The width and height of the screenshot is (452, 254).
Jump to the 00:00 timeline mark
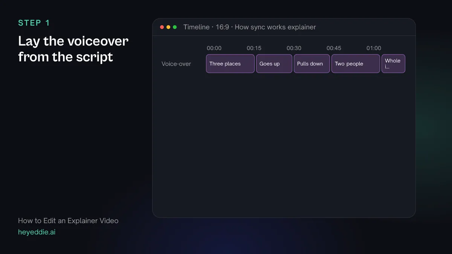coord(214,48)
